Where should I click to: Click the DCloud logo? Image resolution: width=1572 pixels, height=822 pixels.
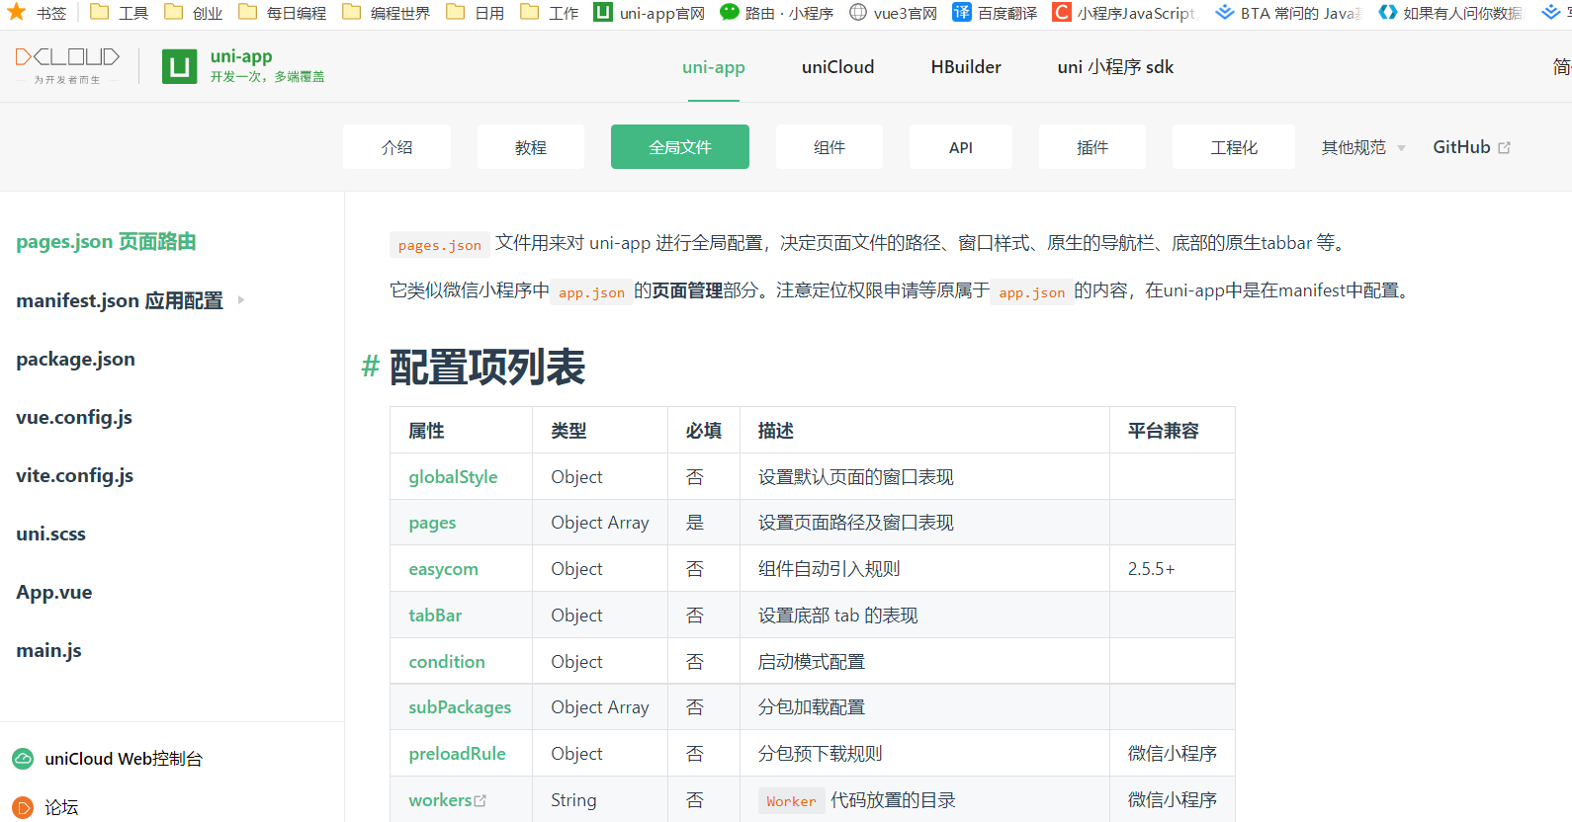click(x=67, y=65)
